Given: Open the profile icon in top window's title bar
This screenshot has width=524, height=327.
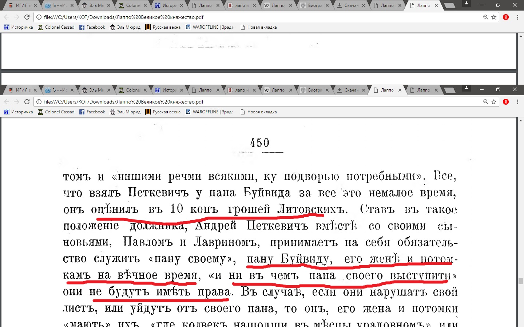Looking at the screenshot, I should (x=466, y=4).
